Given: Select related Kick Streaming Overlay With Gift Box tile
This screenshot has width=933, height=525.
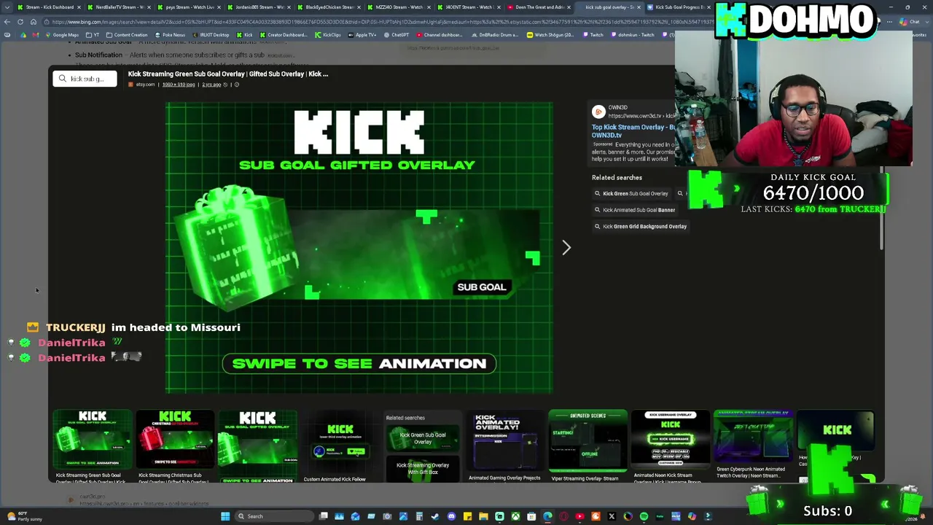Looking at the screenshot, I should (423, 468).
